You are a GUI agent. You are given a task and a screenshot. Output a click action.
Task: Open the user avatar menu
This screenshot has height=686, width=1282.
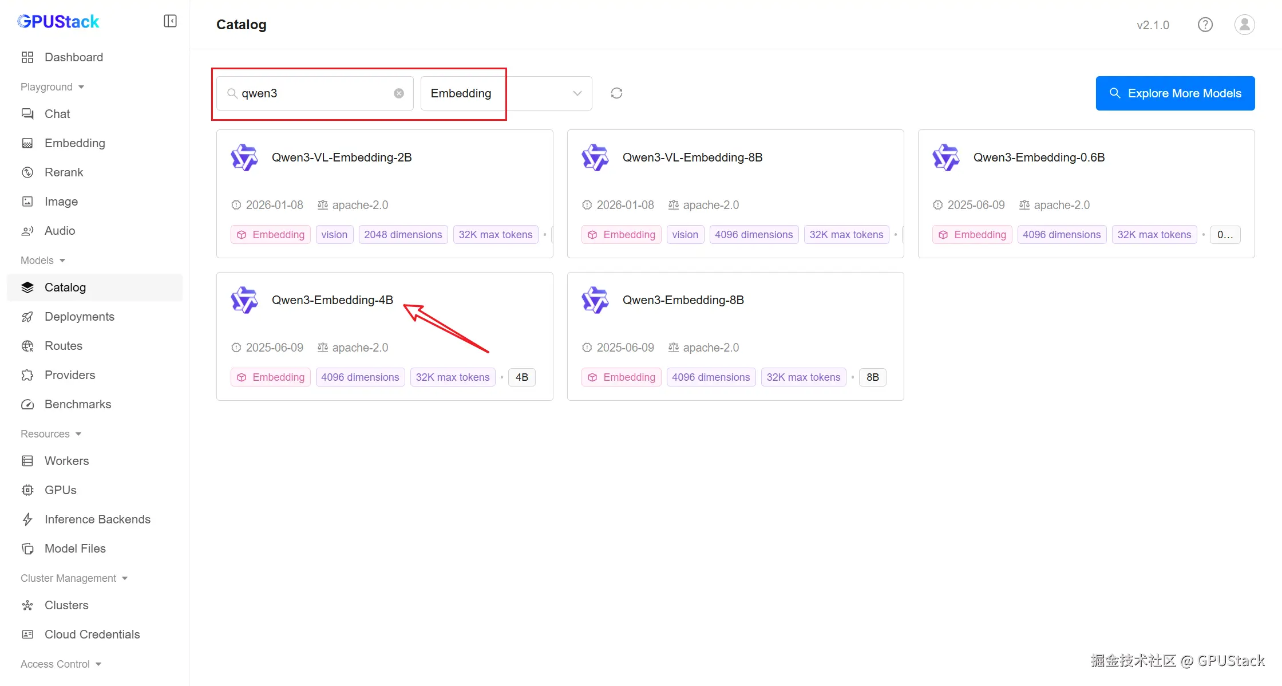point(1244,25)
